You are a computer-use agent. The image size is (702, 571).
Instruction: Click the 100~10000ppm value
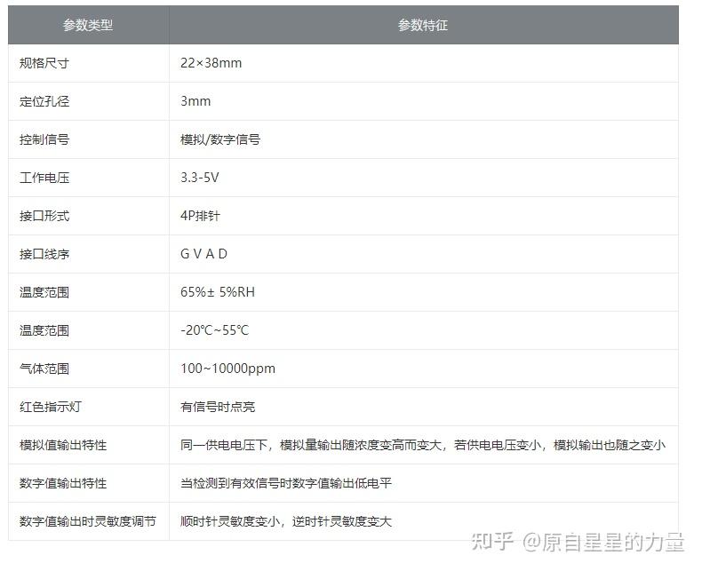[227, 369]
